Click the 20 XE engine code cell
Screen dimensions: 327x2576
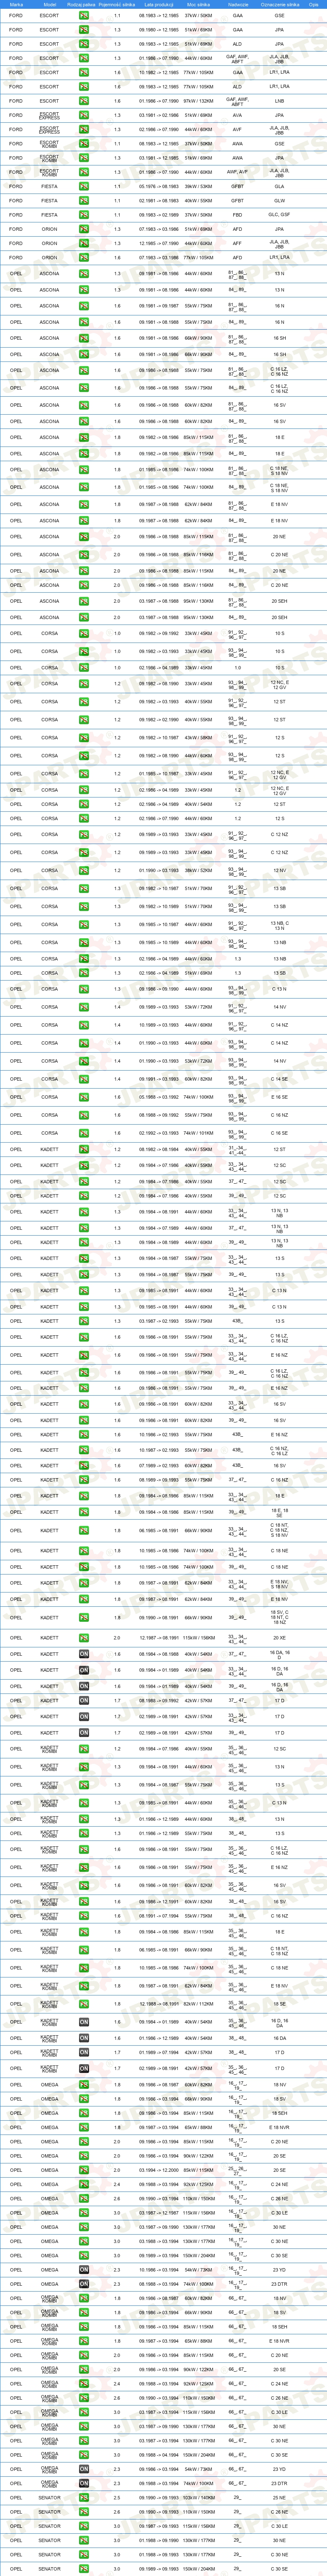(279, 1638)
